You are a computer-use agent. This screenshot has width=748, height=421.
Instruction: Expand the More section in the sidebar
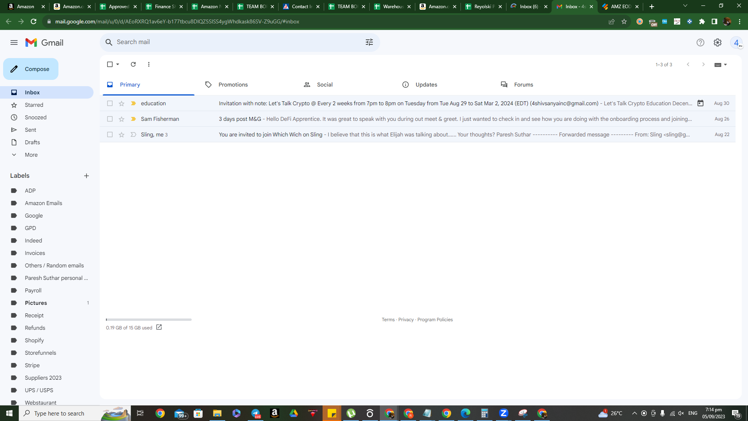pyautogui.click(x=47, y=155)
